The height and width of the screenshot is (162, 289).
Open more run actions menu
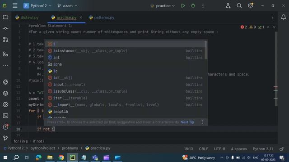point(203,6)
